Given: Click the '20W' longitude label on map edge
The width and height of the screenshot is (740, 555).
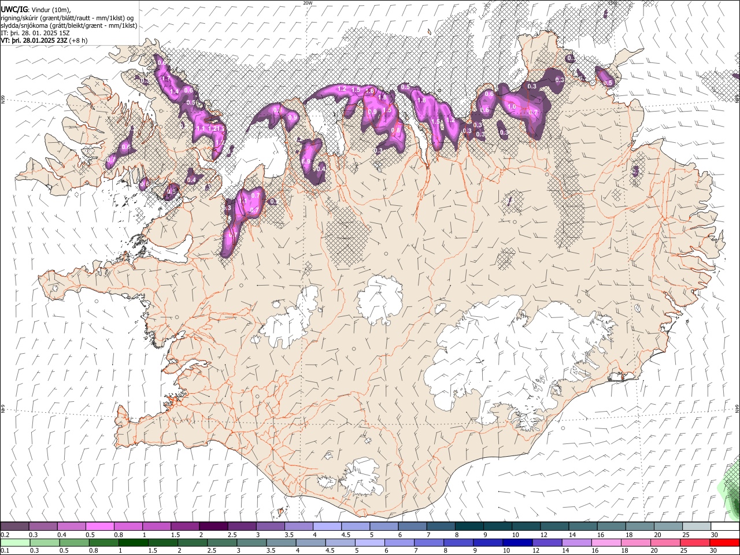Looking at the screenshot, I should (308, 3).
